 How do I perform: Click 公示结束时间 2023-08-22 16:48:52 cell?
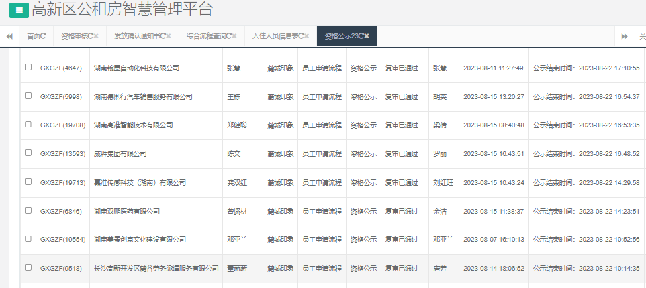(x=586, y=153)
